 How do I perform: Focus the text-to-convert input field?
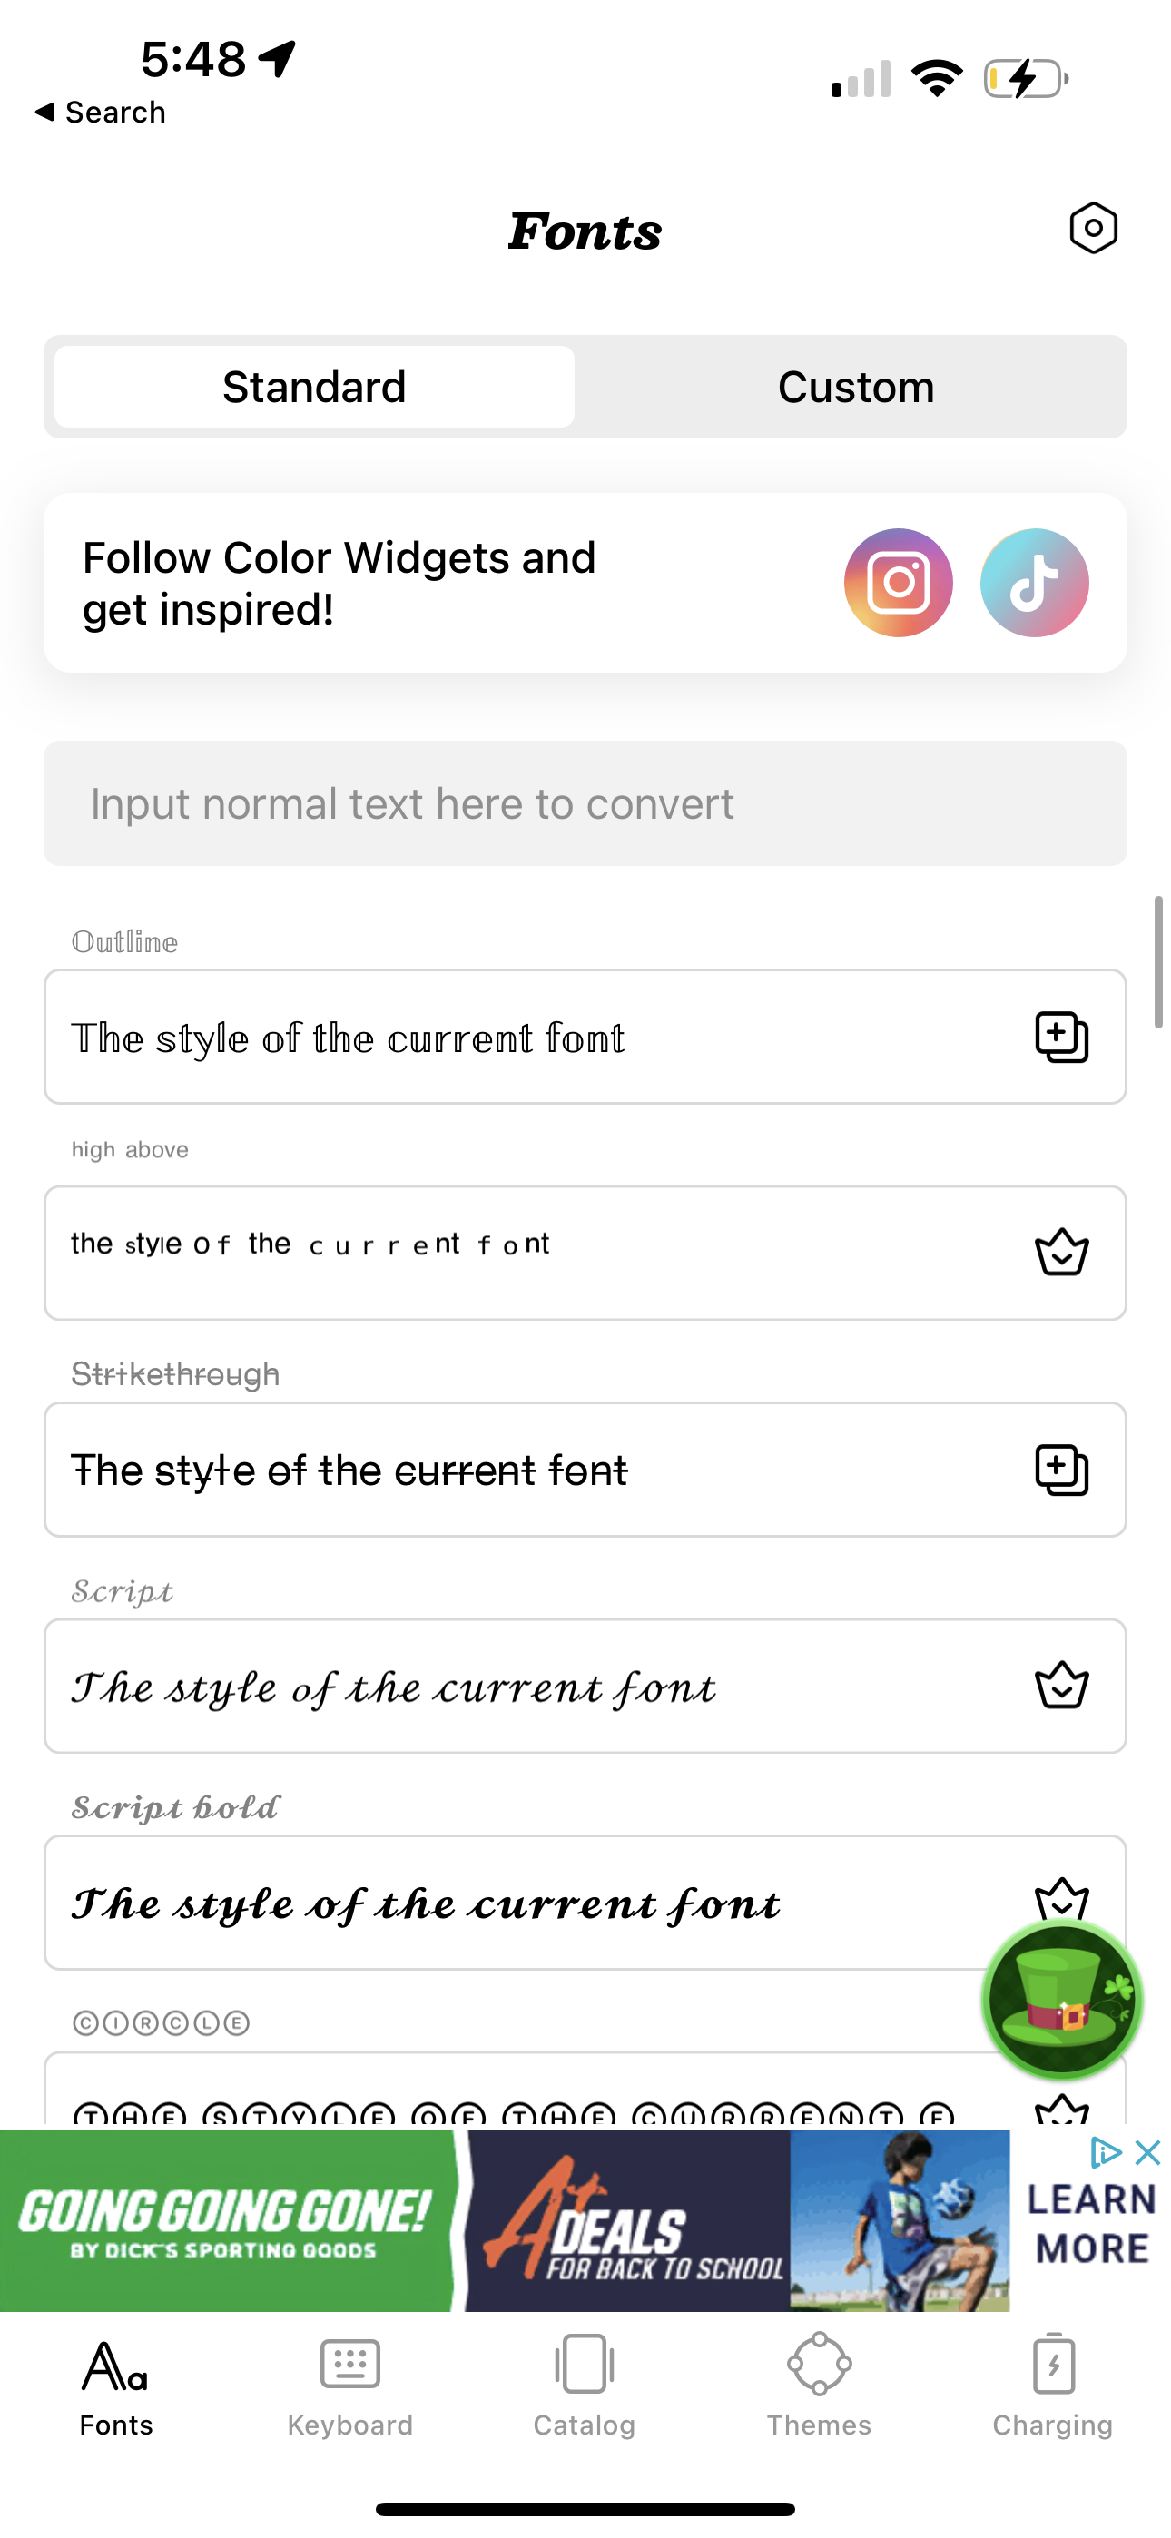(585, 804)
